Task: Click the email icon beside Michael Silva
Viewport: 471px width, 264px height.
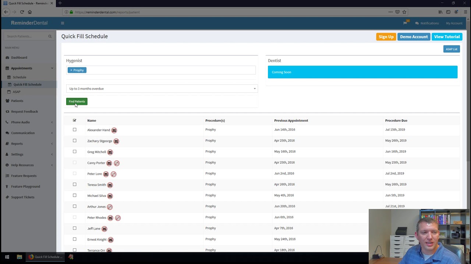Action: click(x=110, y=196)
